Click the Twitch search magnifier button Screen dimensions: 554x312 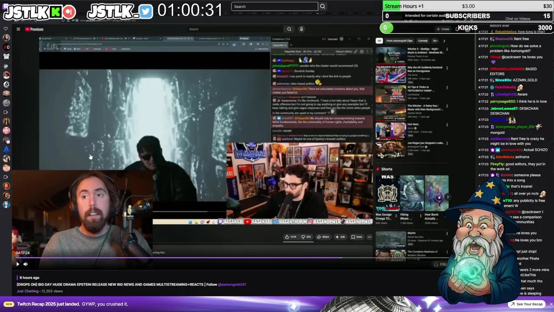(322, 6)
